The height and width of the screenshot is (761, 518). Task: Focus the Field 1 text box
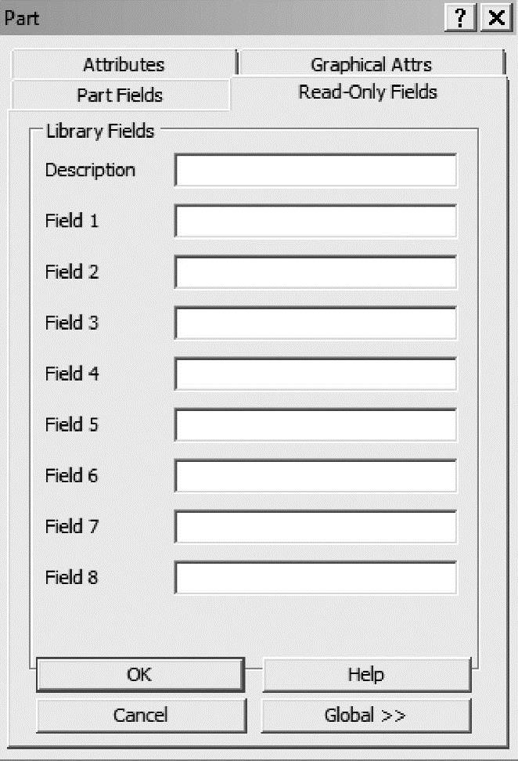(315, 222)
